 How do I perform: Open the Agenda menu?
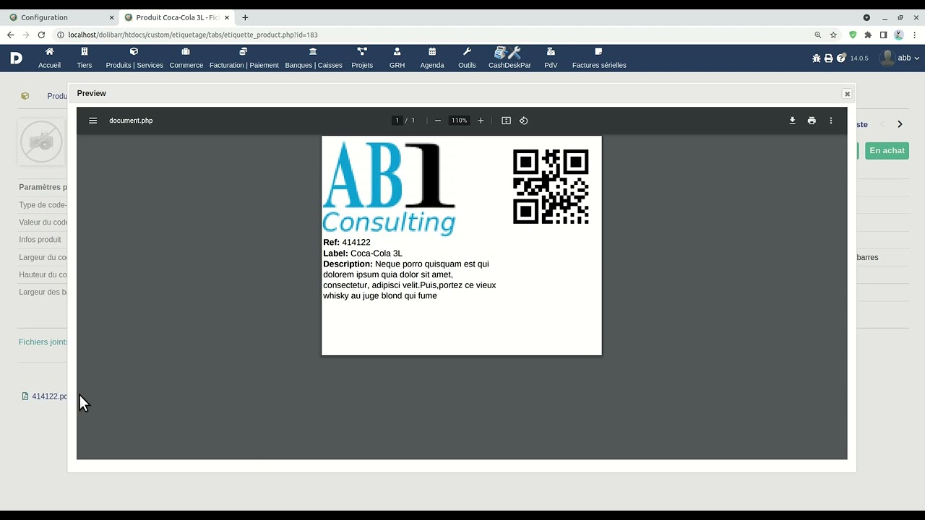[x=432, y=58]
